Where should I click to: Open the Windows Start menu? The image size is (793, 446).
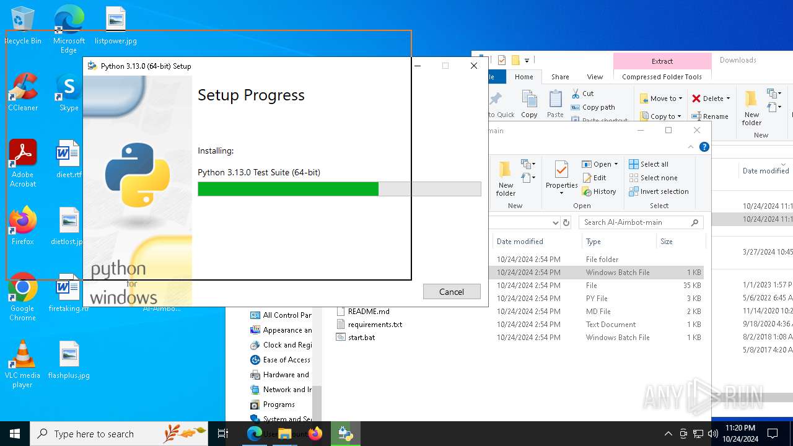tap(15, 434)
